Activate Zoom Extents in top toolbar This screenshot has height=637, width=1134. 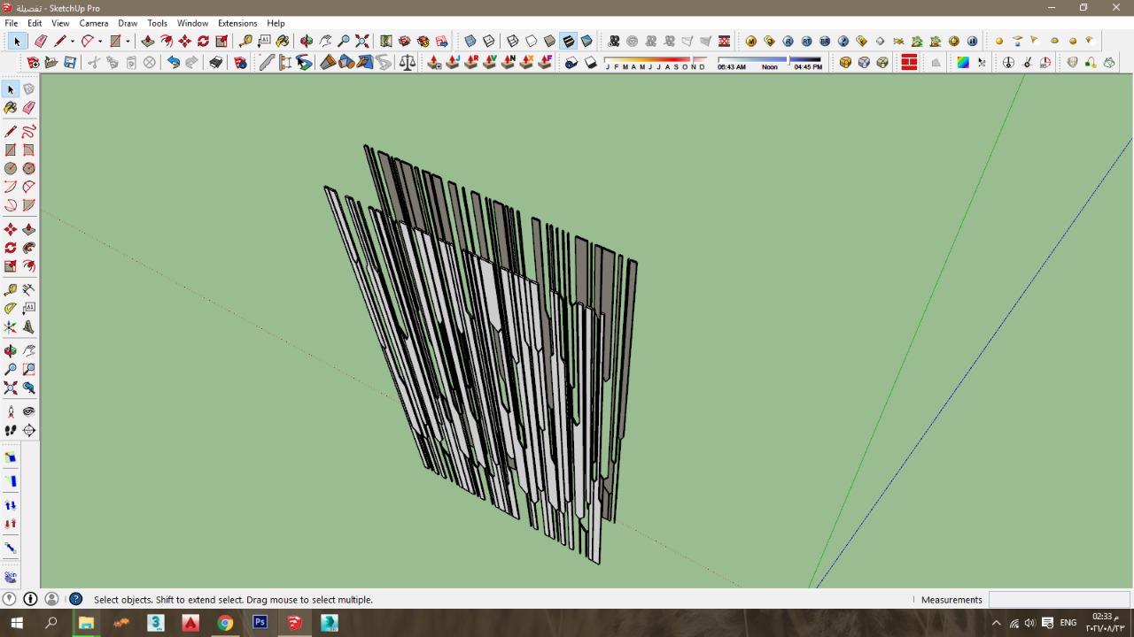(x=362, y=42)
